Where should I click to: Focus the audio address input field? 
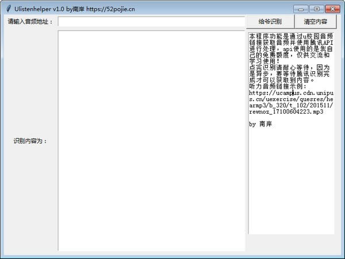(x=151, y=22)
